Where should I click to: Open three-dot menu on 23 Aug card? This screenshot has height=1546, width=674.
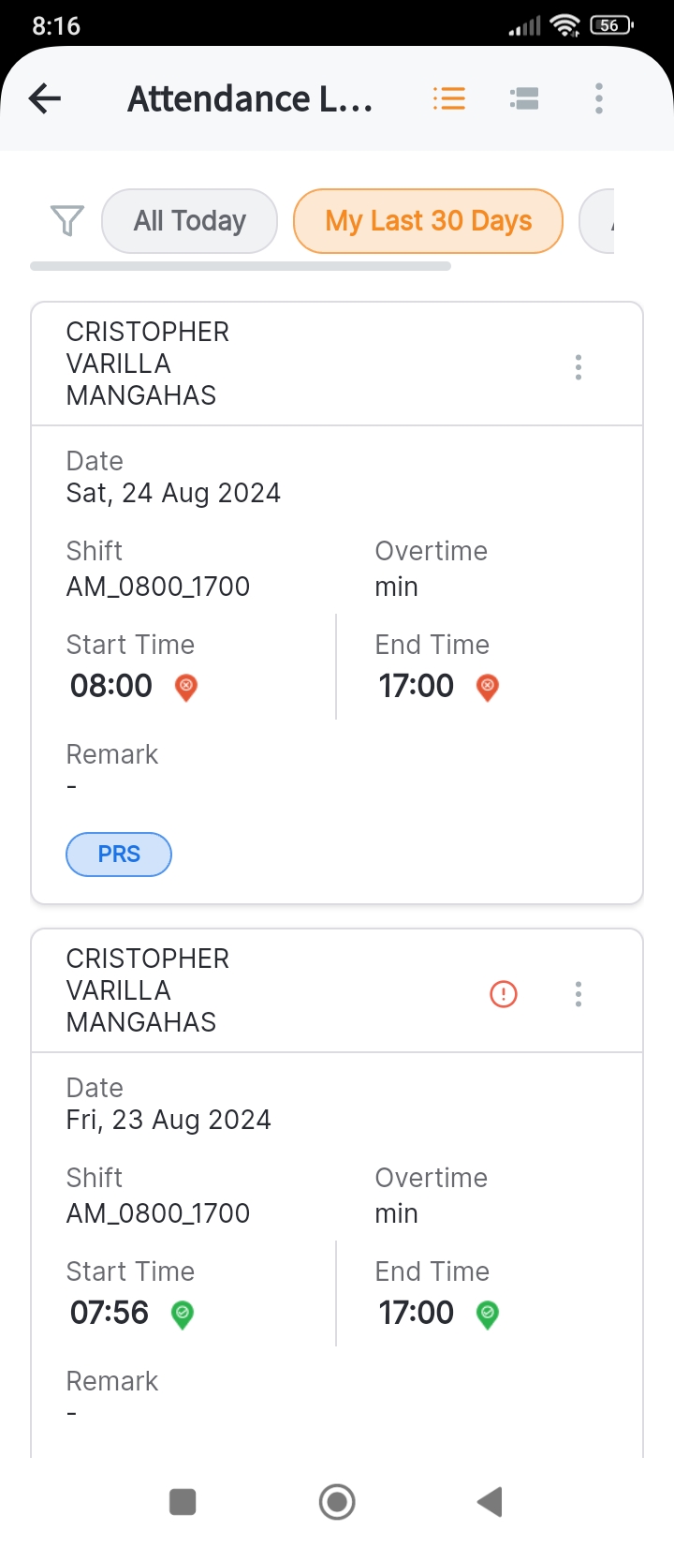pyautogui.click(x=579, y=994)
